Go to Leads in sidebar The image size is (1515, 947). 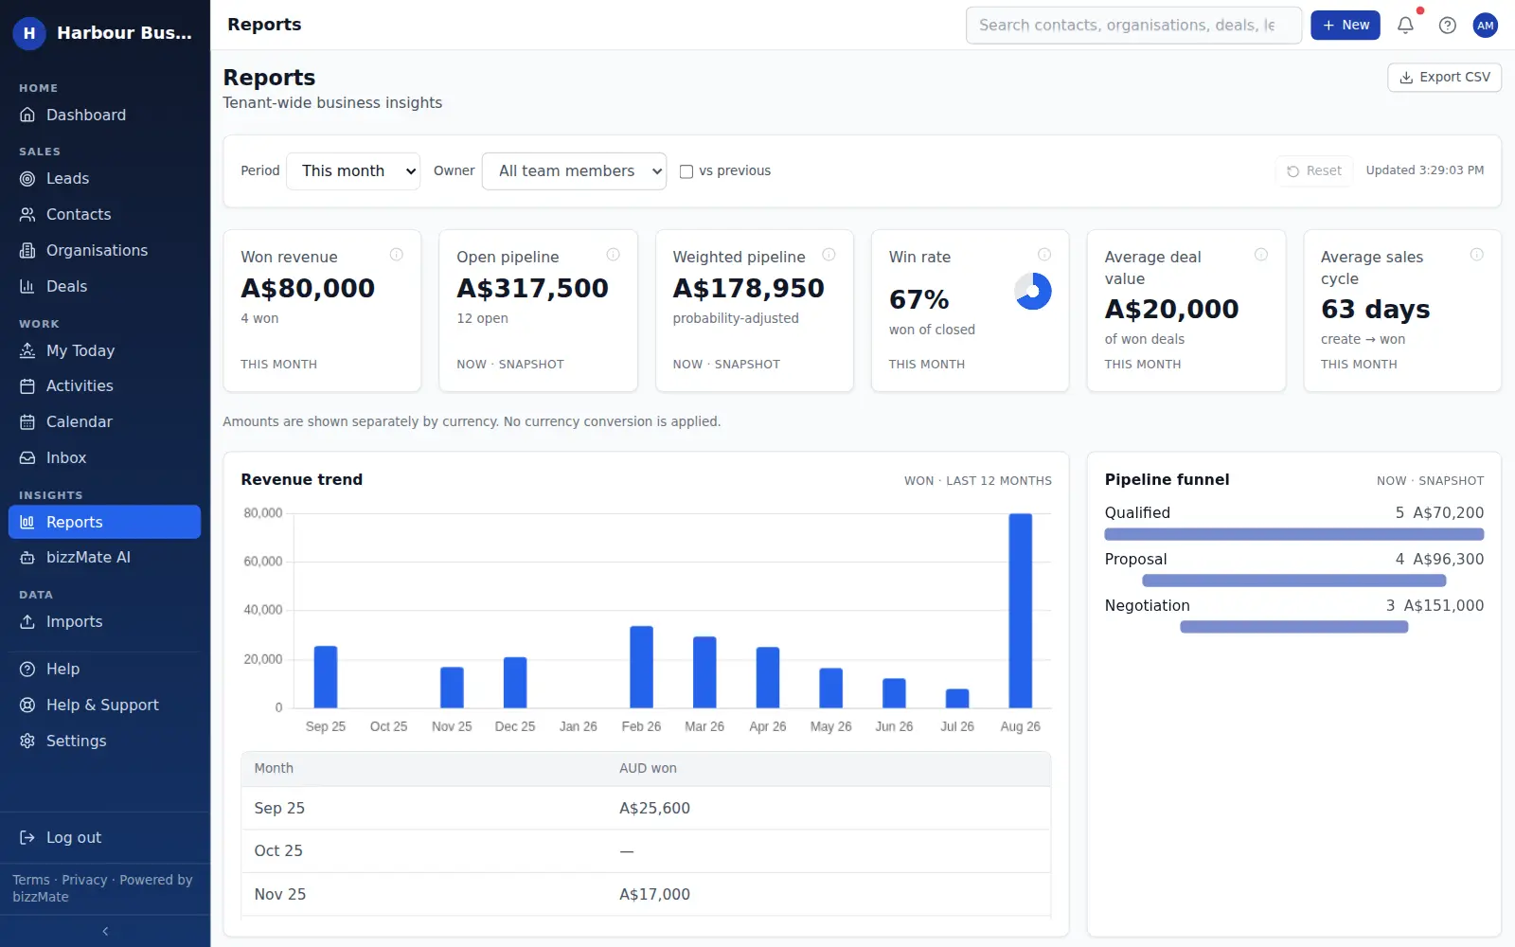click(x=104, y=178)
